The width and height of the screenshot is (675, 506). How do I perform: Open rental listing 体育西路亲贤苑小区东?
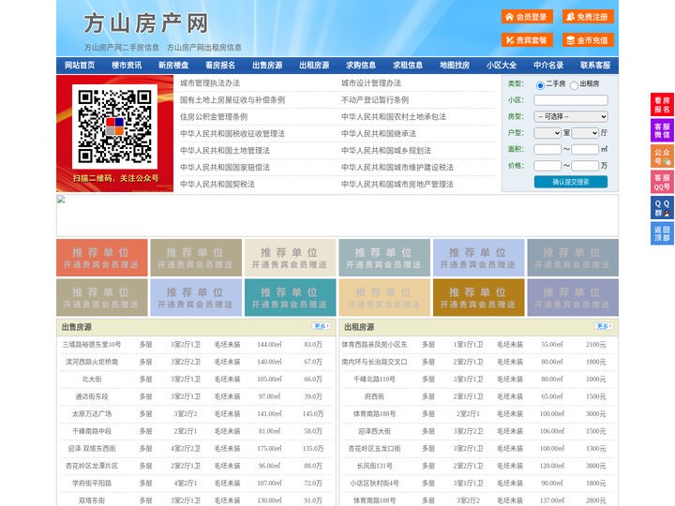coord(374,345)
